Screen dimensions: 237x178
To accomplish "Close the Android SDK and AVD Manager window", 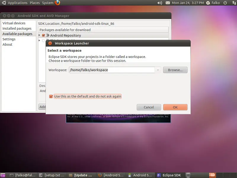I will tap(4, 16).
